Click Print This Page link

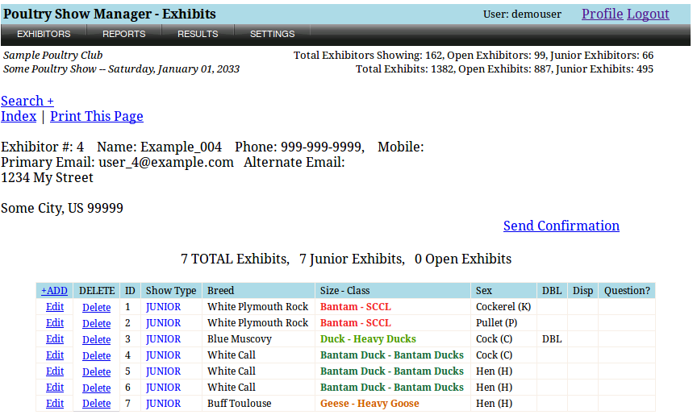click(x=96, y=116)
